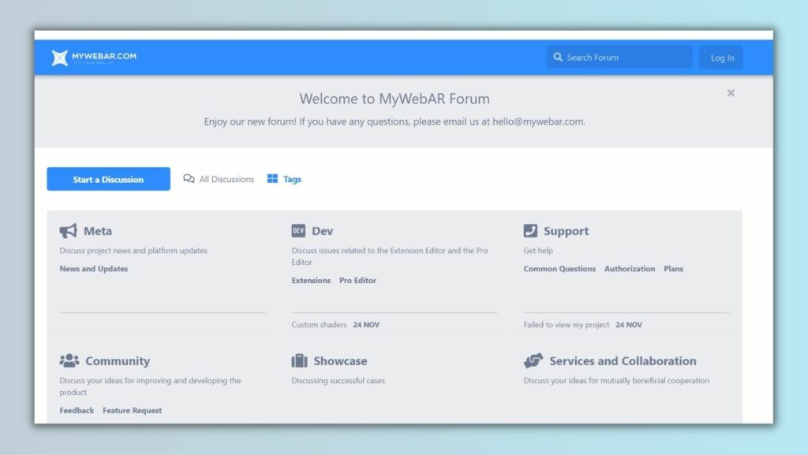Click the Community people icon
Screen dimensions: 808x455
coord(69,361)
